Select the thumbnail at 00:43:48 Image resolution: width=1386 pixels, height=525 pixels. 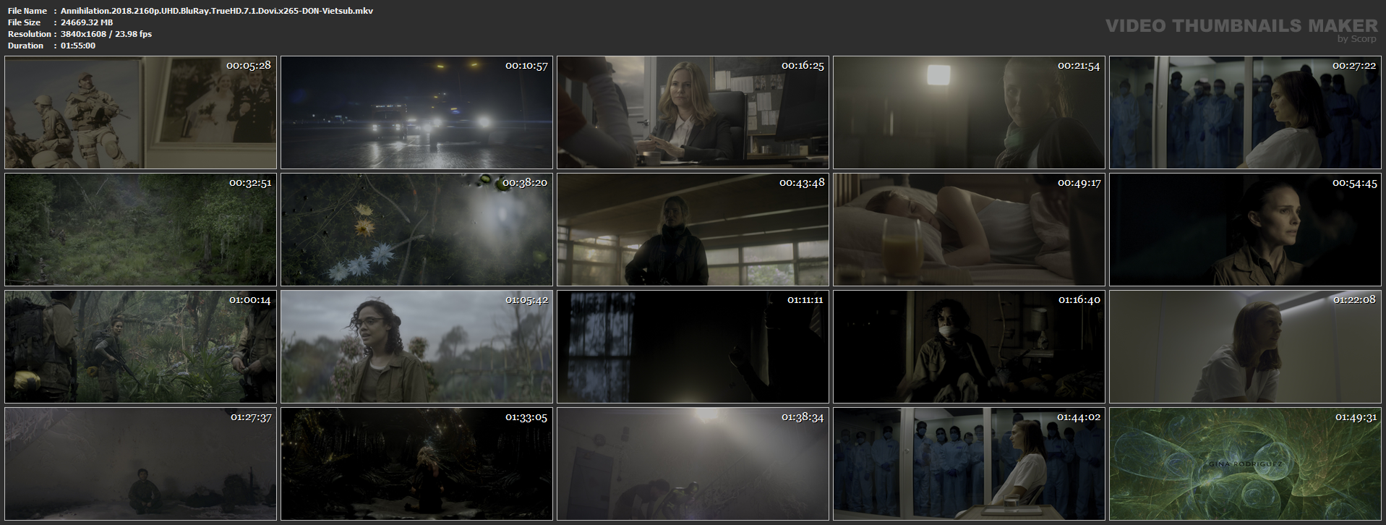point(693,229)
